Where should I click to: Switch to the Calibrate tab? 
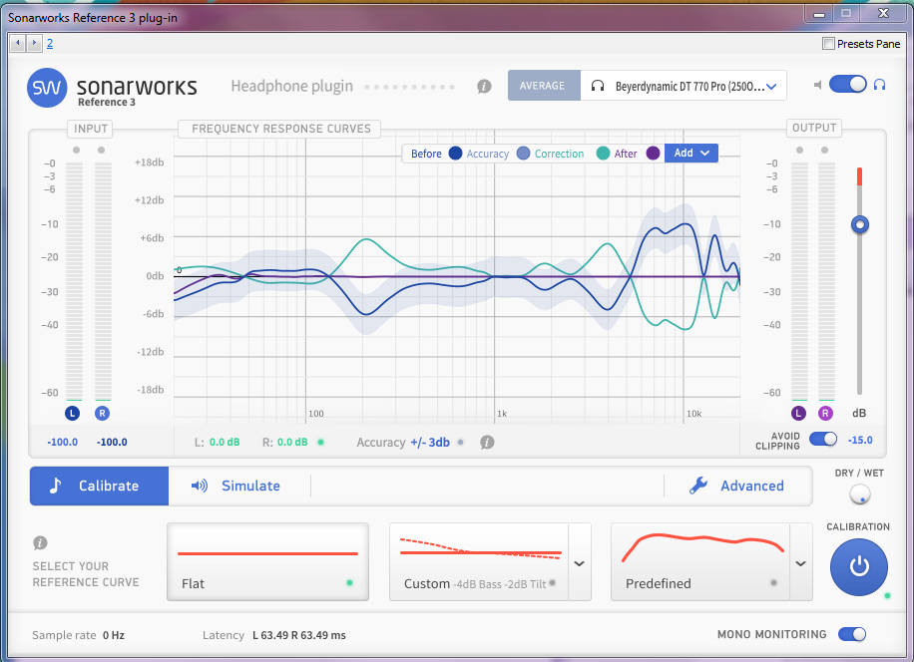pyautogui.click(x=99, y=486)
